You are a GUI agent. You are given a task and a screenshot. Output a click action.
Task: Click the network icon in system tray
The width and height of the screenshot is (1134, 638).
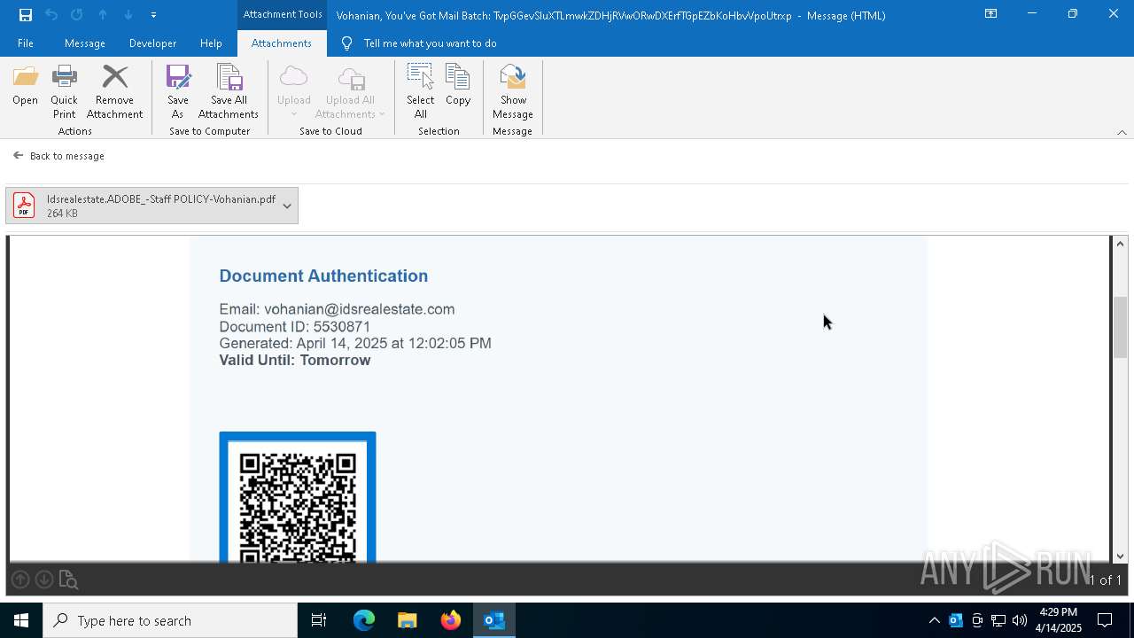coord(998,620)
